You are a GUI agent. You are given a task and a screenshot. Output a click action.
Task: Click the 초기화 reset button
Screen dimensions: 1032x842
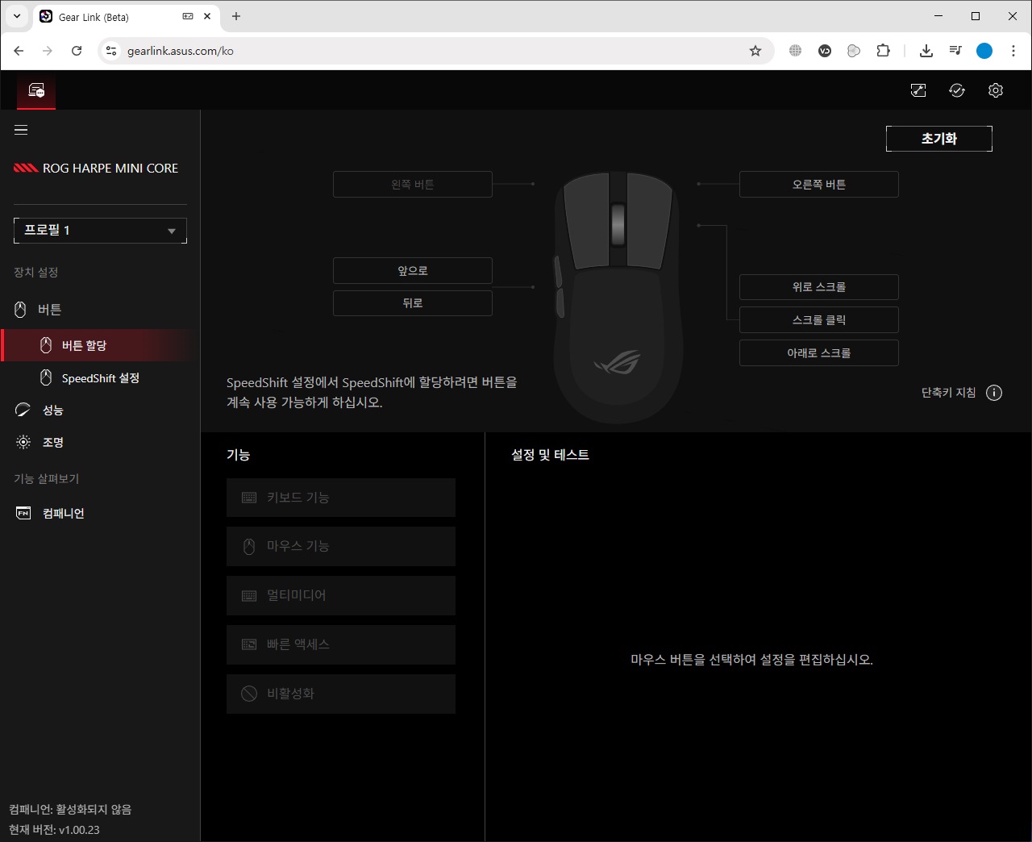point(938,139)
